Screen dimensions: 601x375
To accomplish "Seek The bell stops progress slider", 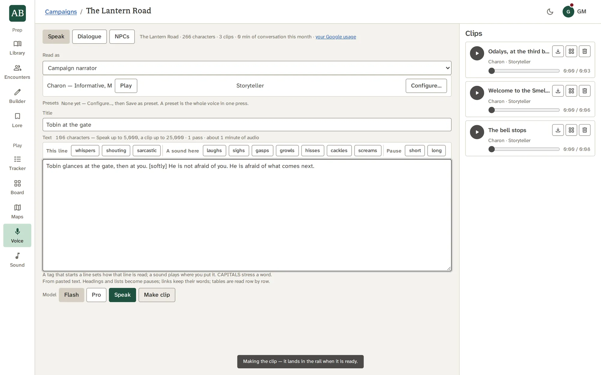I will pyautogui.click(x=524, y=149).
